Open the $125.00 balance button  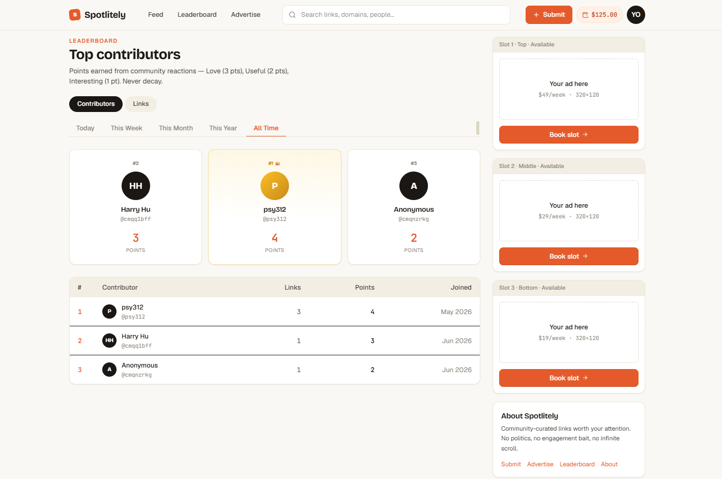click(x=599, y=15)
